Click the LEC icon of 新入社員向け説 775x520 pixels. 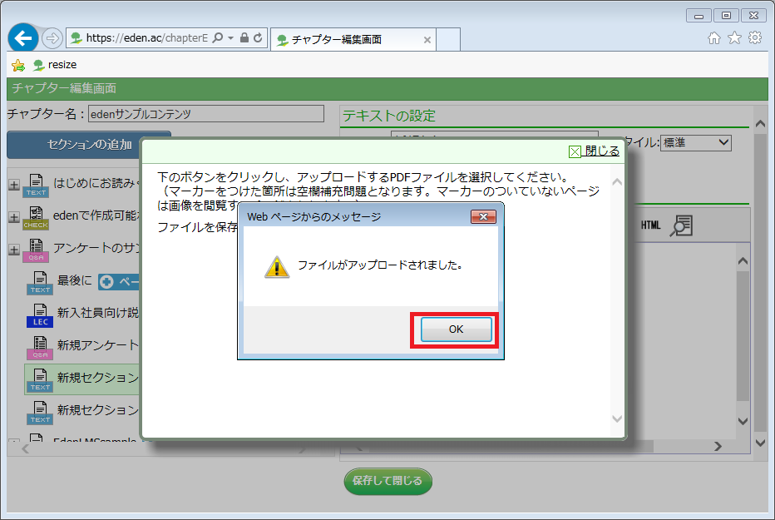[x=40, y=315]
